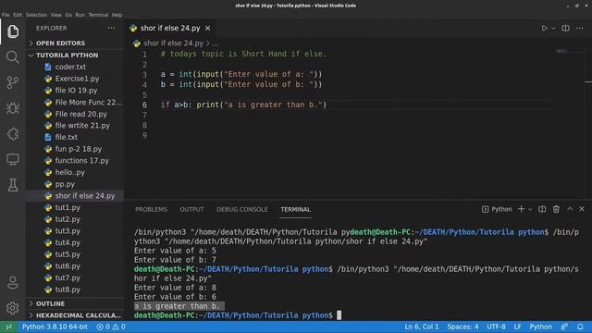
Task: Switch to the Output tab
Action: (x=191, y=210)
